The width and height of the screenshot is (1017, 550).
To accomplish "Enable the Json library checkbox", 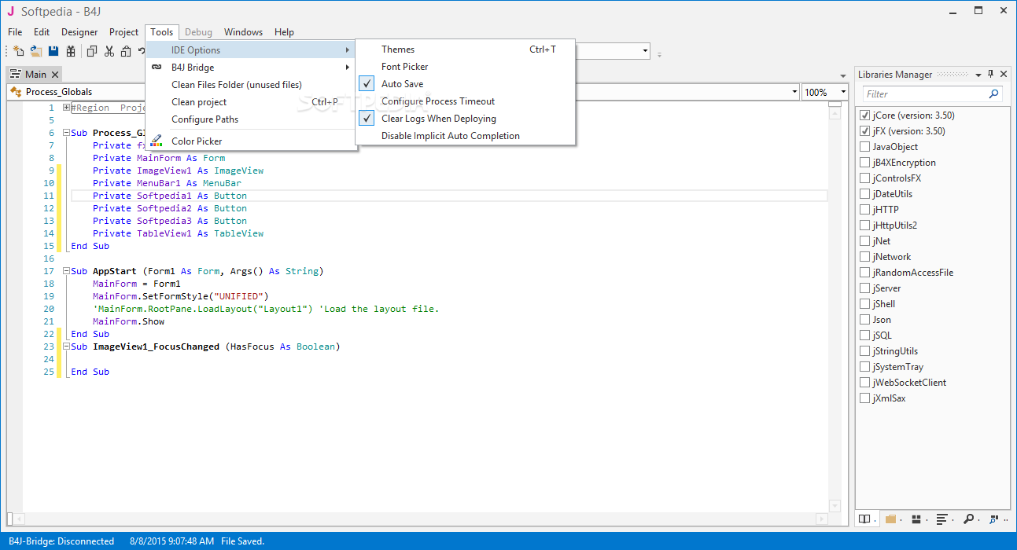I will 865,320.
